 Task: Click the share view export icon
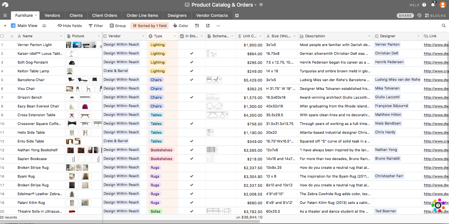click(208, 26)
